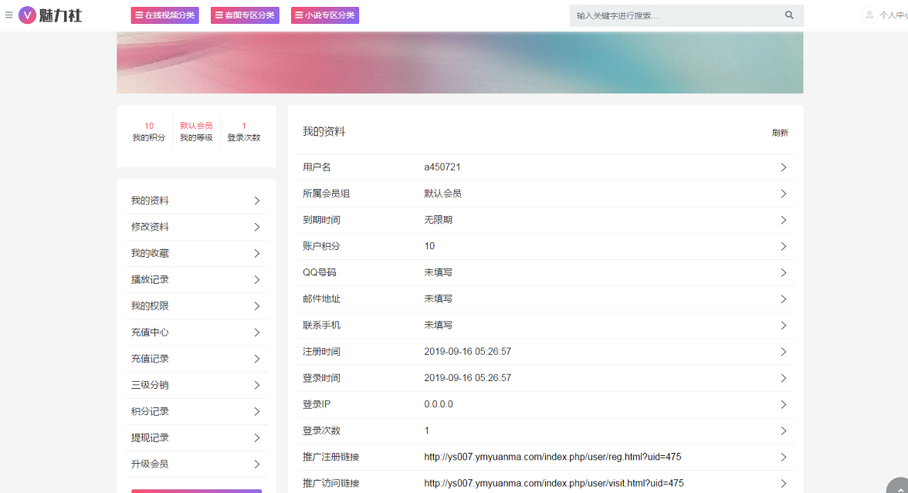Image resolution: width=908 pixels, height=493 pixels.
Task: Open 套图专区分类 category menu
Action: tap(245, 15)
